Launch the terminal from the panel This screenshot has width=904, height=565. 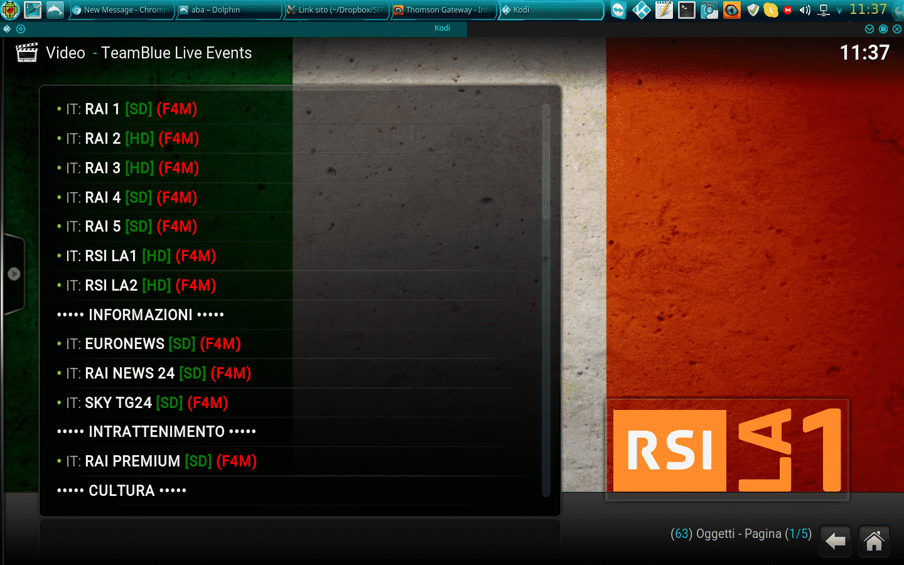point(686,10)
